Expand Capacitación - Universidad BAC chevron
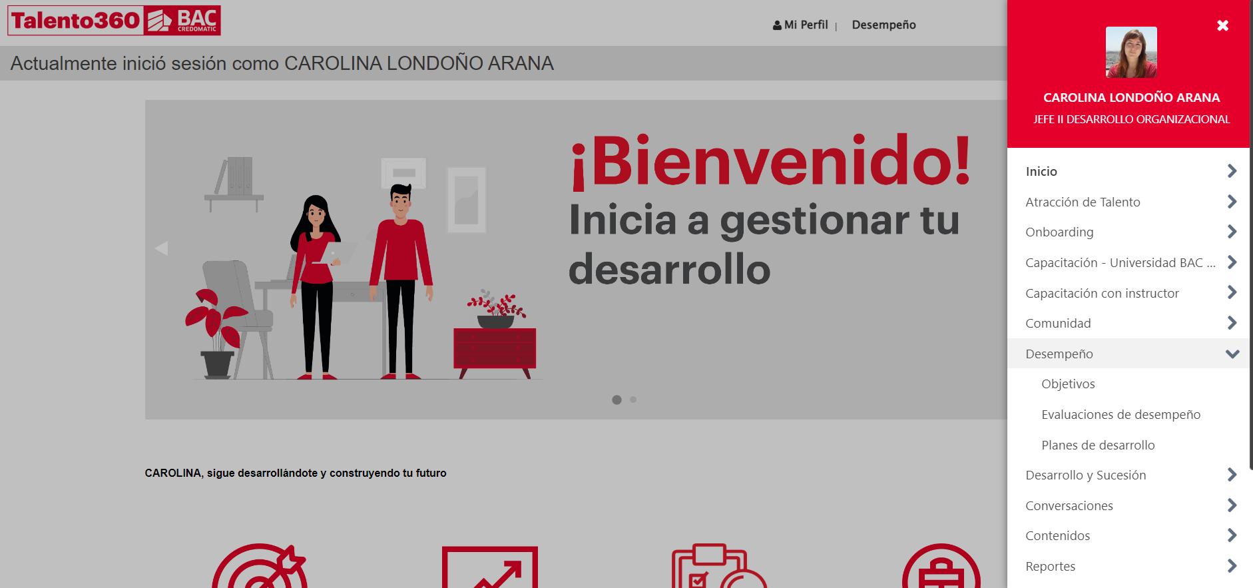 click(x=1232, y=262)
